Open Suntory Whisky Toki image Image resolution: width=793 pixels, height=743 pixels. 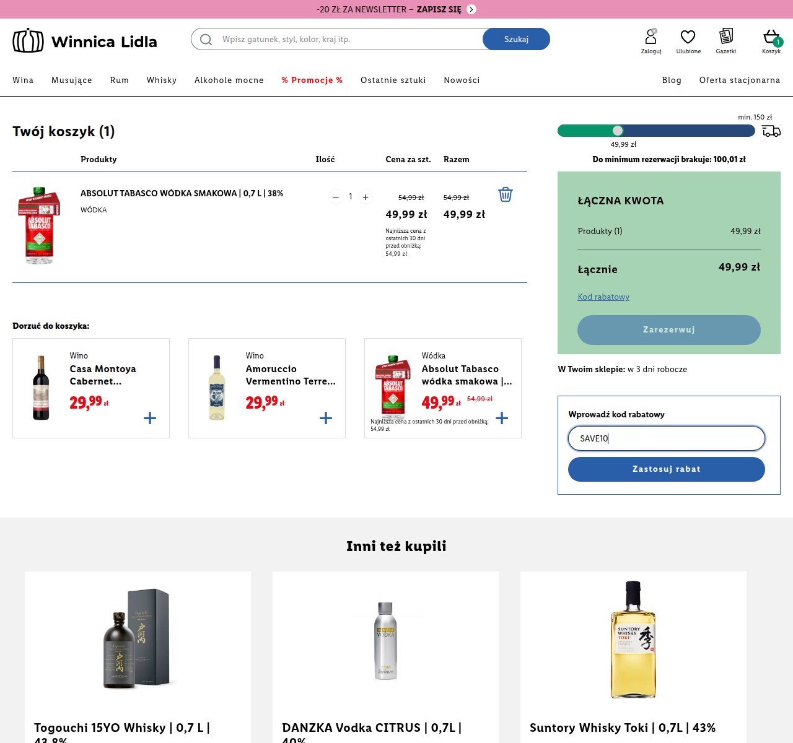pos(633,639)
